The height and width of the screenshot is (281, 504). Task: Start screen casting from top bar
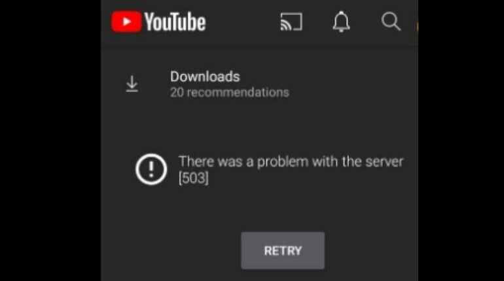point(291,22)
